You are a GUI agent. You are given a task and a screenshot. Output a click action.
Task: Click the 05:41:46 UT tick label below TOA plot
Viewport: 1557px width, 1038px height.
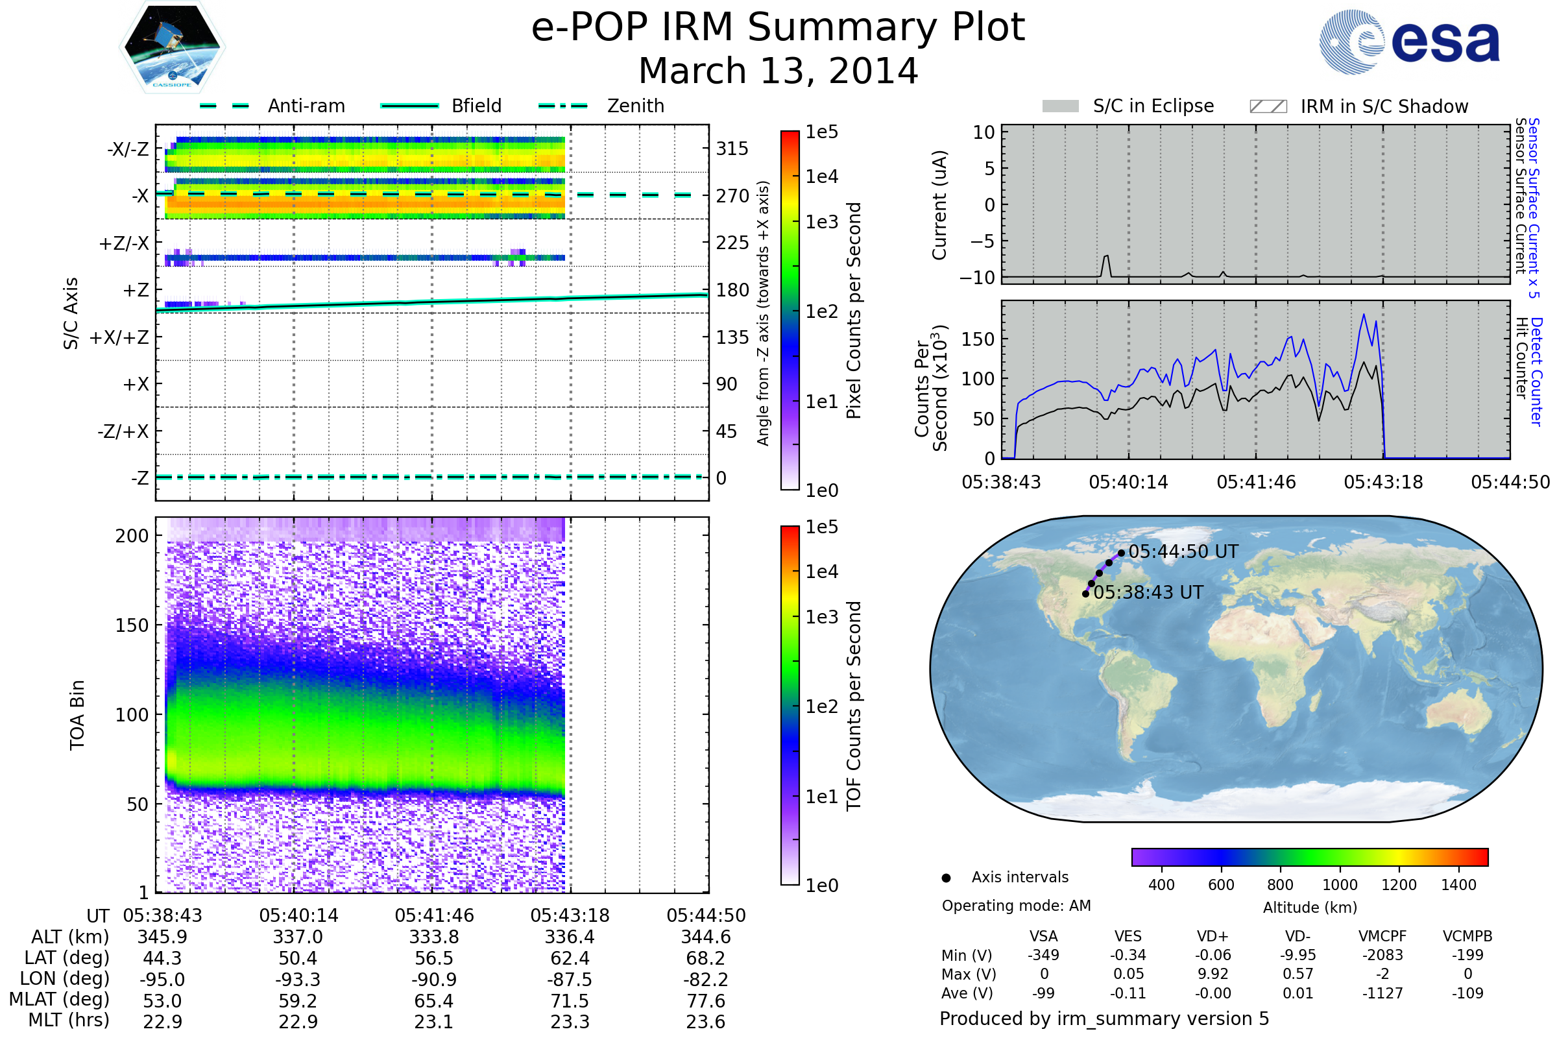click(434, 915)
